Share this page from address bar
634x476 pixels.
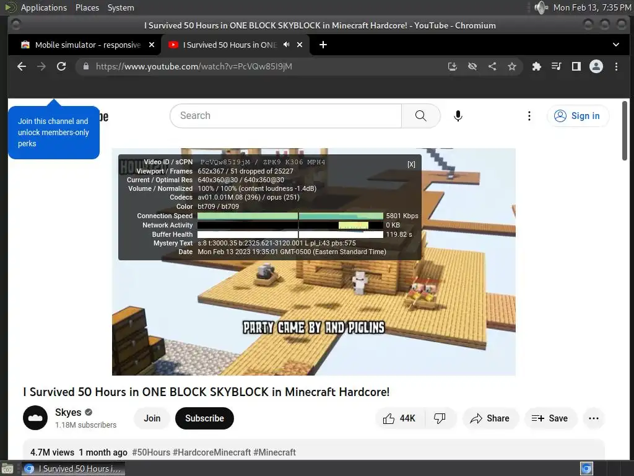tap(492, 66)
